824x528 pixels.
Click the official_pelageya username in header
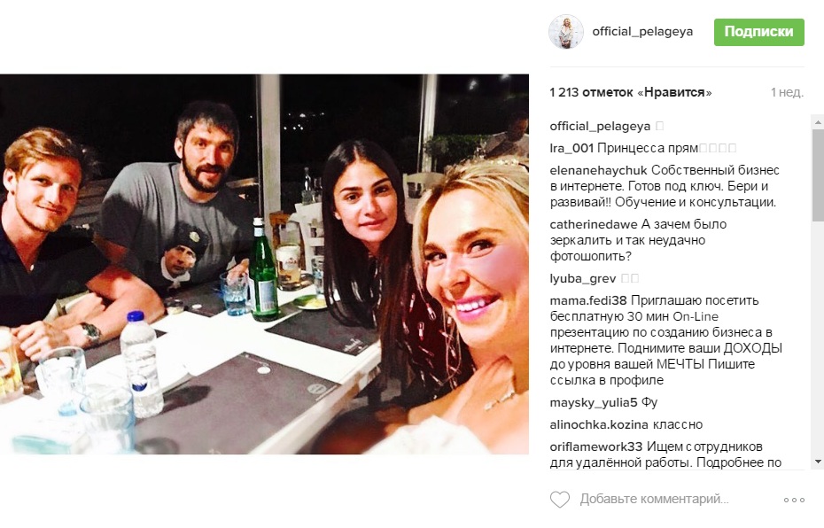tap(642, 32)
